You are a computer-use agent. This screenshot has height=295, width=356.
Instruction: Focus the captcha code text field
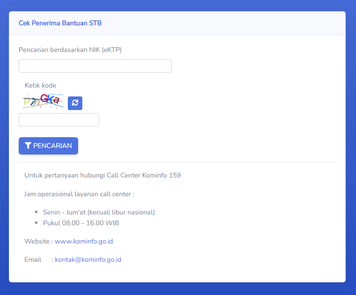59,120
